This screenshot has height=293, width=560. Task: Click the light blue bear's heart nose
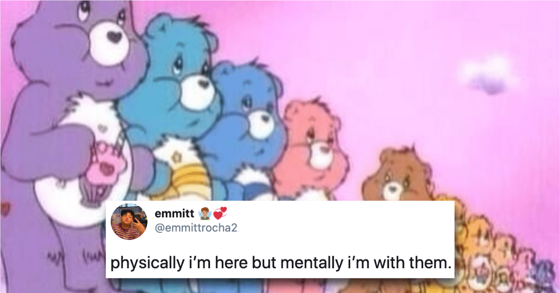point(203,84)
